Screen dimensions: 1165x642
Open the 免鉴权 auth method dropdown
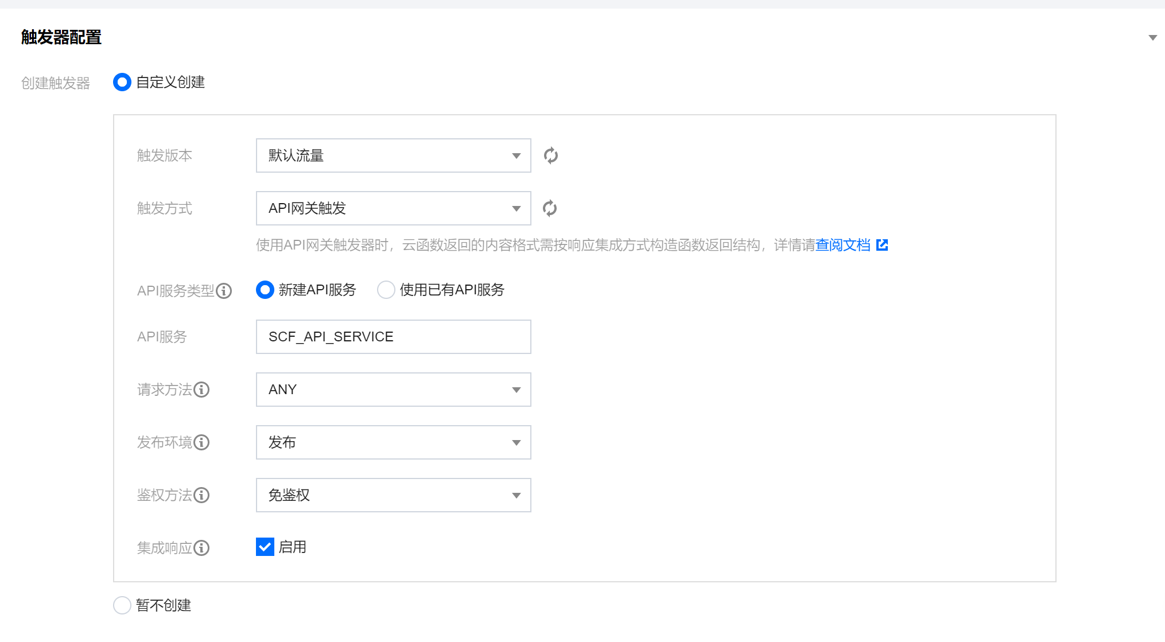point(393,495)
